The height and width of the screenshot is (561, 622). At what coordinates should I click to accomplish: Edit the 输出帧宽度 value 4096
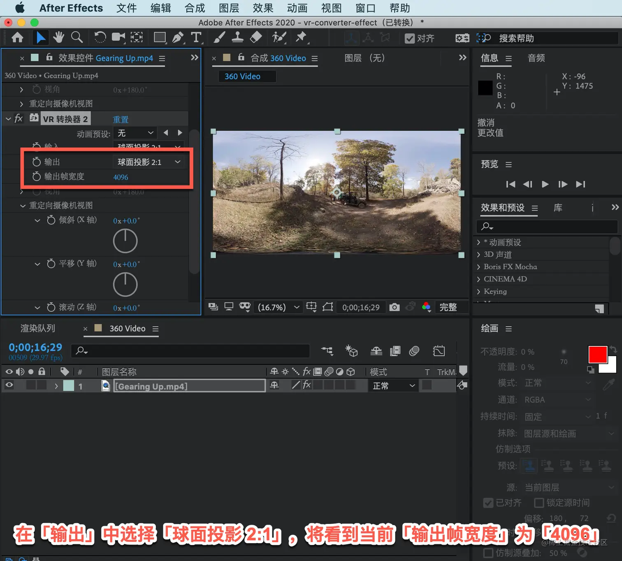[121, 177]
